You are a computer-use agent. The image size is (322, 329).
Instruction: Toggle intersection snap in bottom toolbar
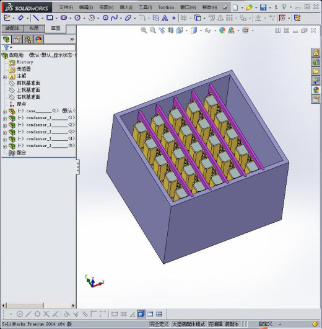coord(46,314)
